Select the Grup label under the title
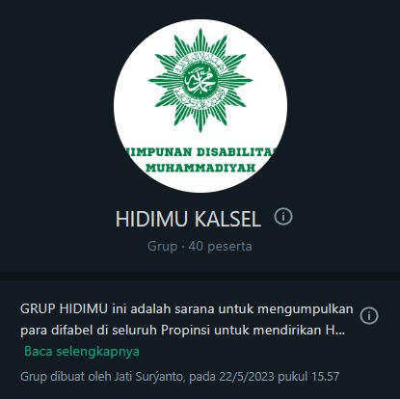The image size is (400, 399). 162,247
